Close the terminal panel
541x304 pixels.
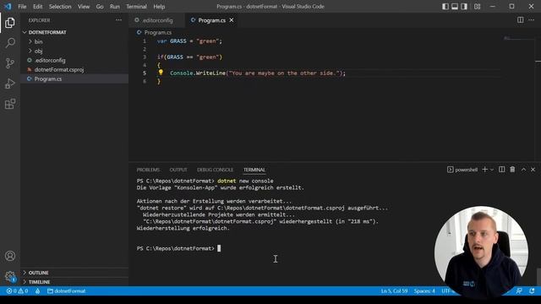[533, 169]
